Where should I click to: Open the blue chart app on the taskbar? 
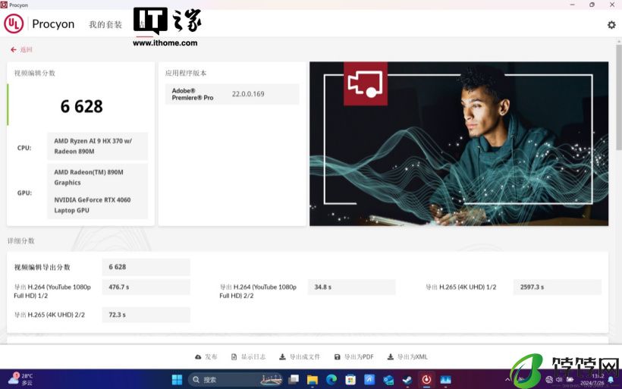(445, 380)
